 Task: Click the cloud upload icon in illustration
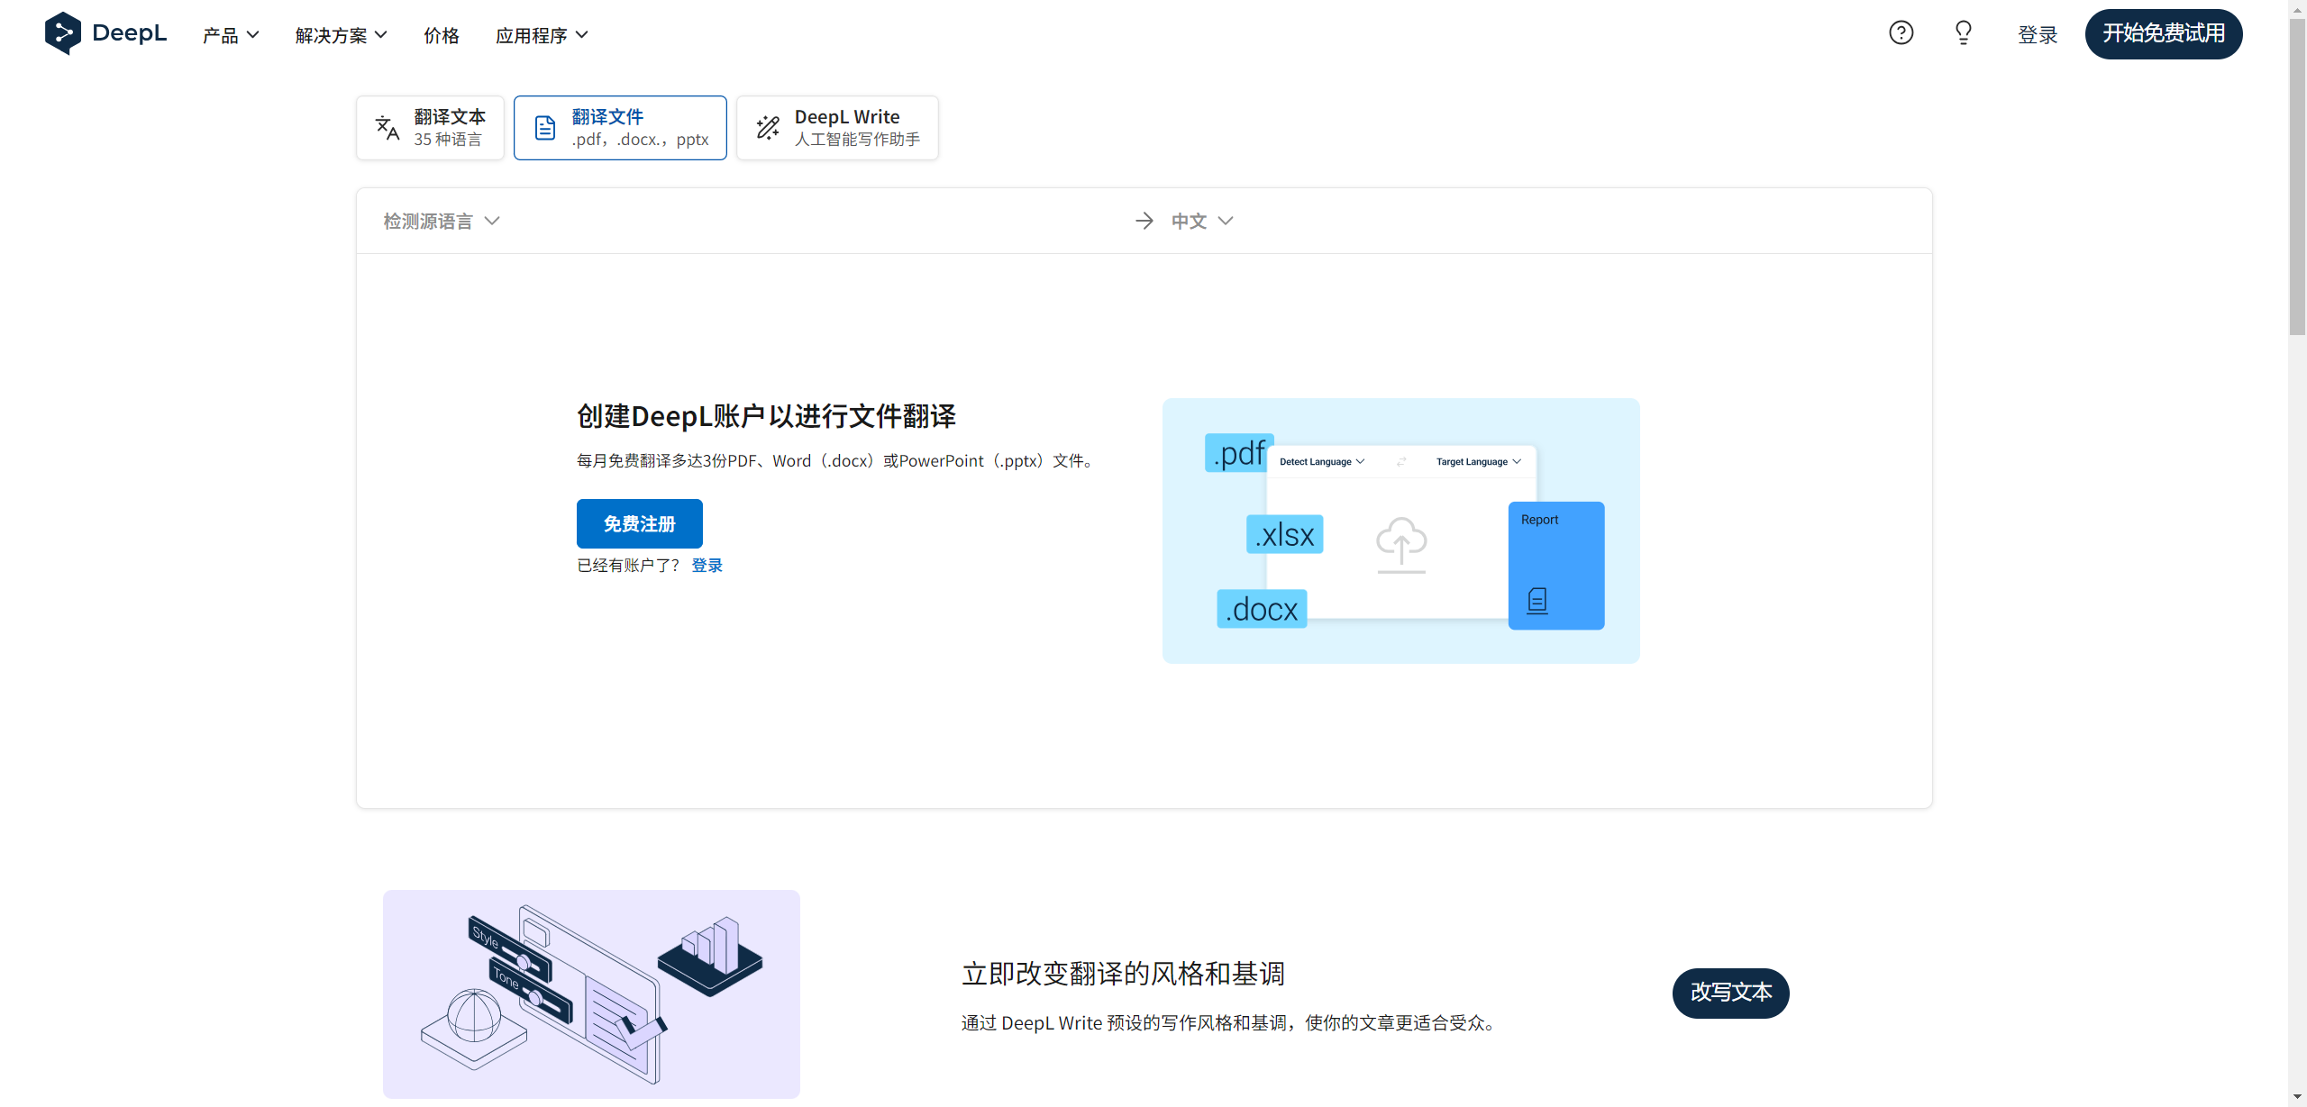[x=1401, y=544]
